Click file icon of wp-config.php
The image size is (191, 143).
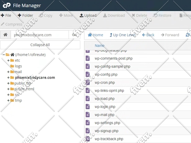(88, 74)
